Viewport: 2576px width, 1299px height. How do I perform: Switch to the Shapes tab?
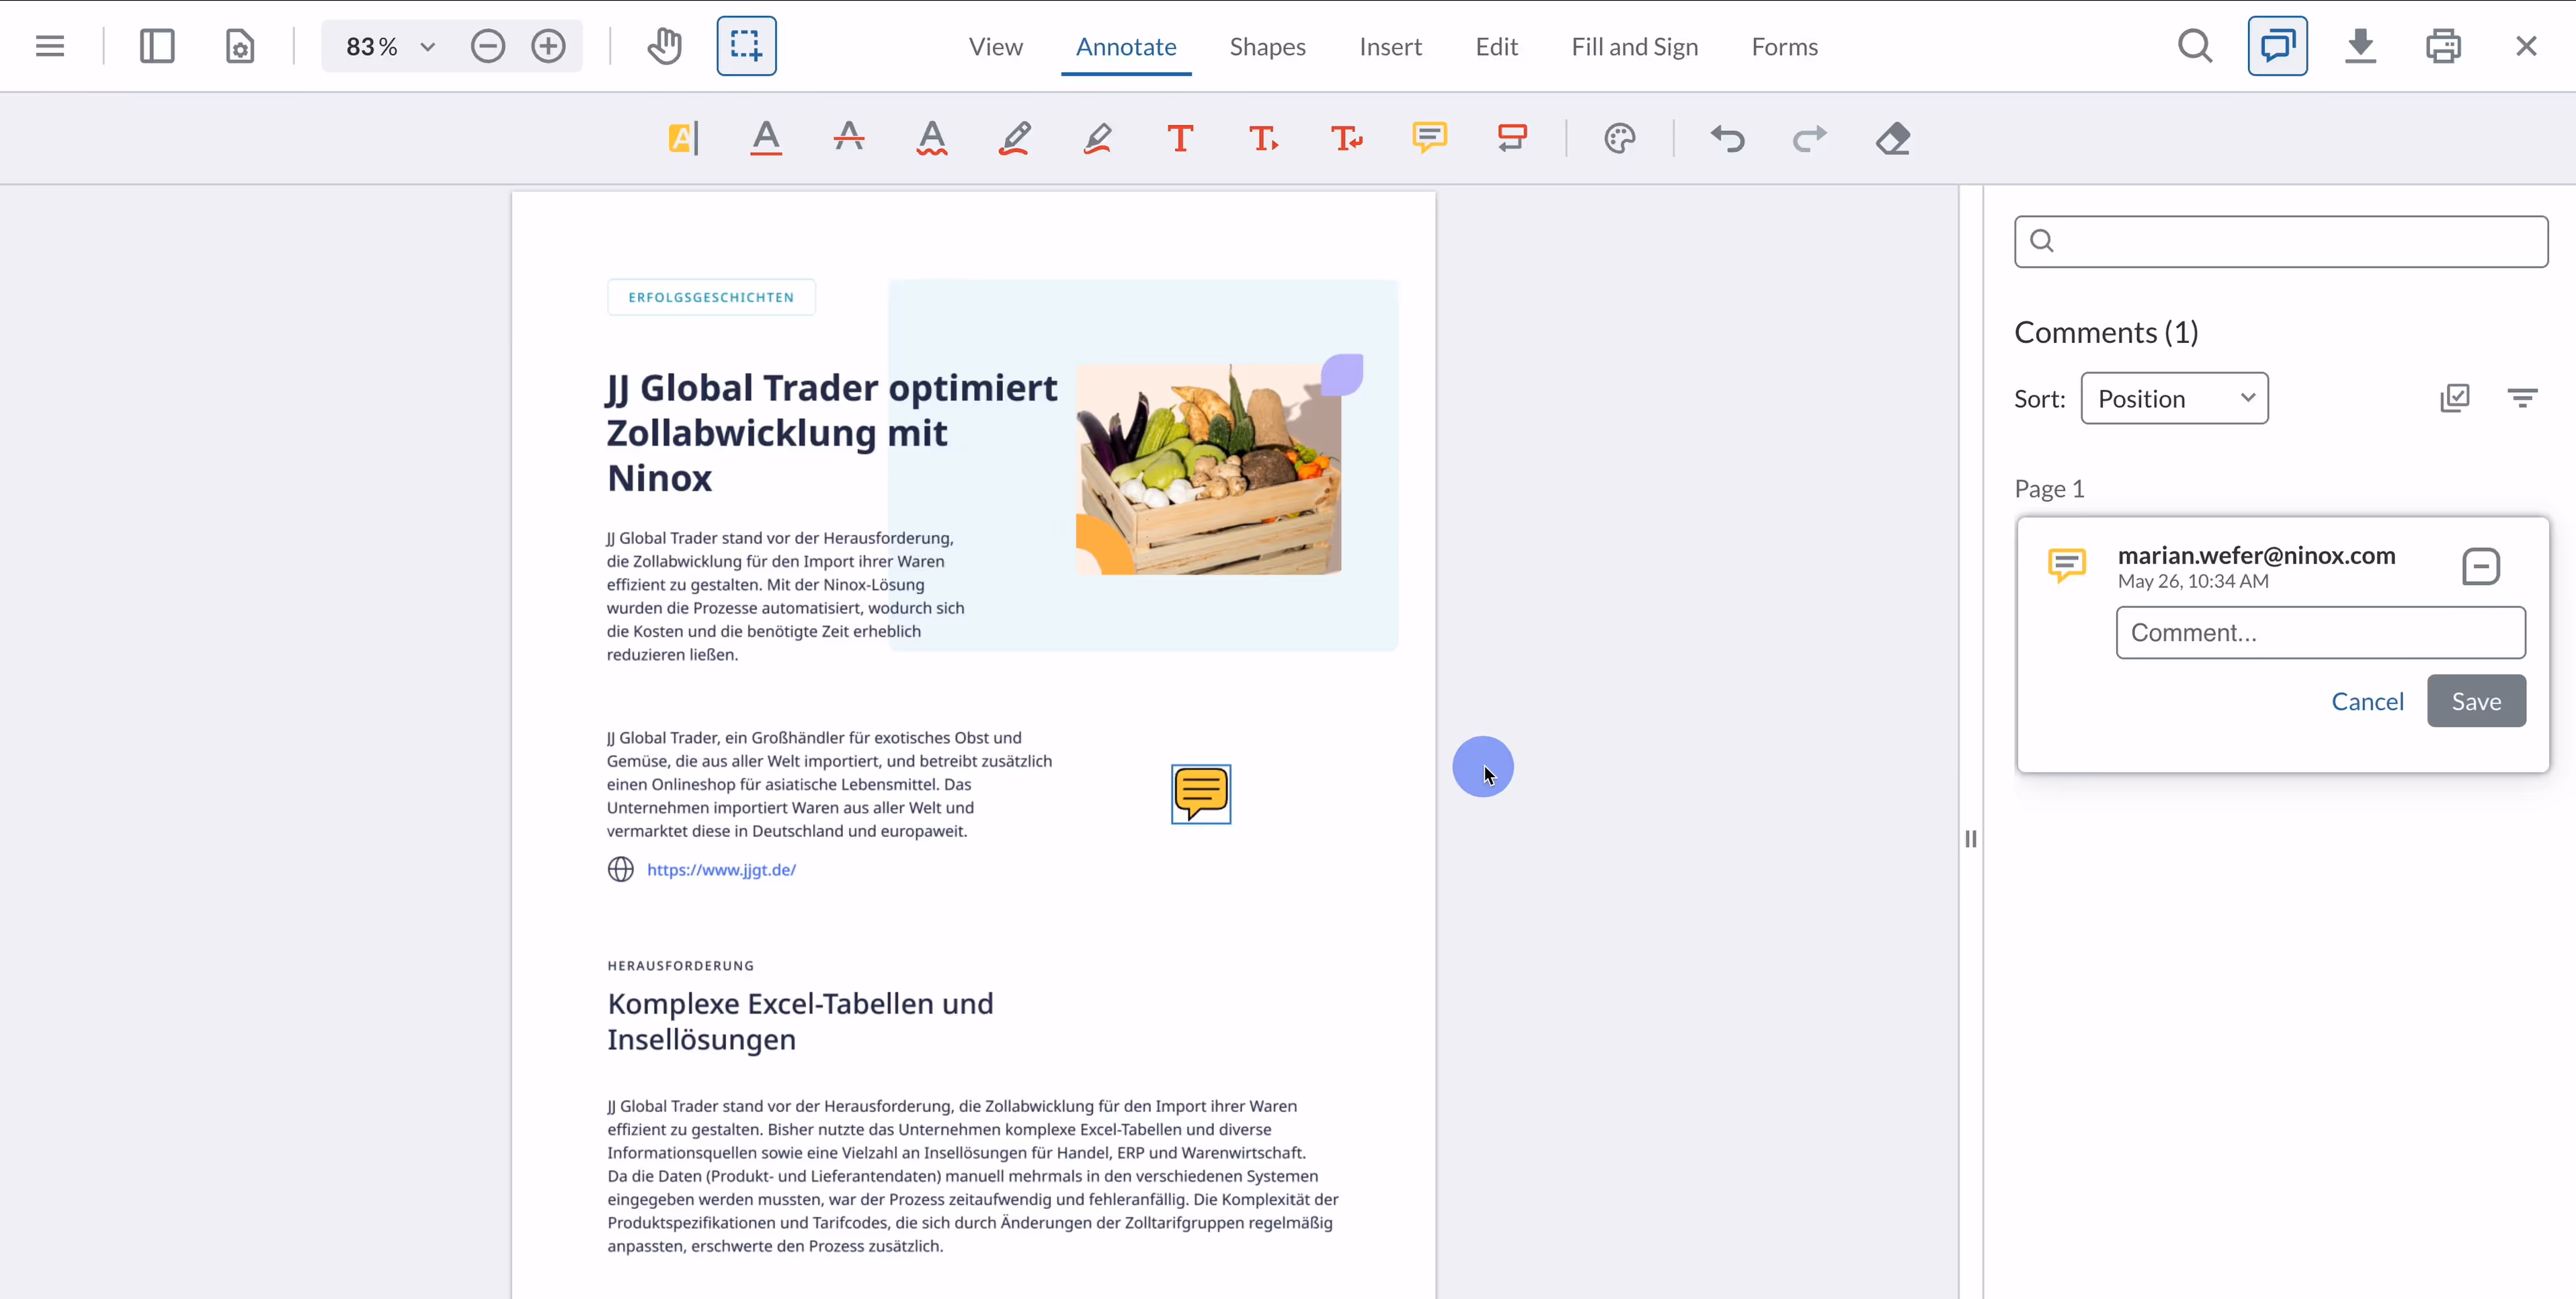1267,46
